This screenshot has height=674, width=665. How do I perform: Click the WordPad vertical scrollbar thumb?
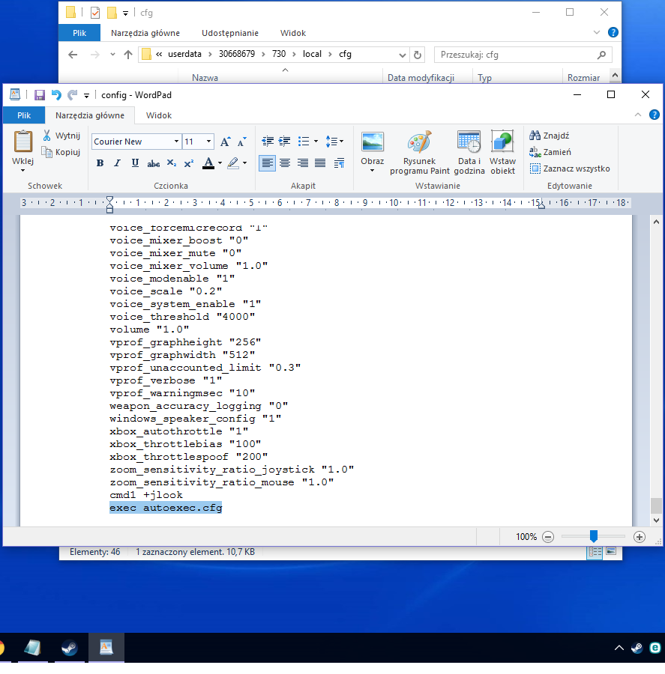coord(656,506)
